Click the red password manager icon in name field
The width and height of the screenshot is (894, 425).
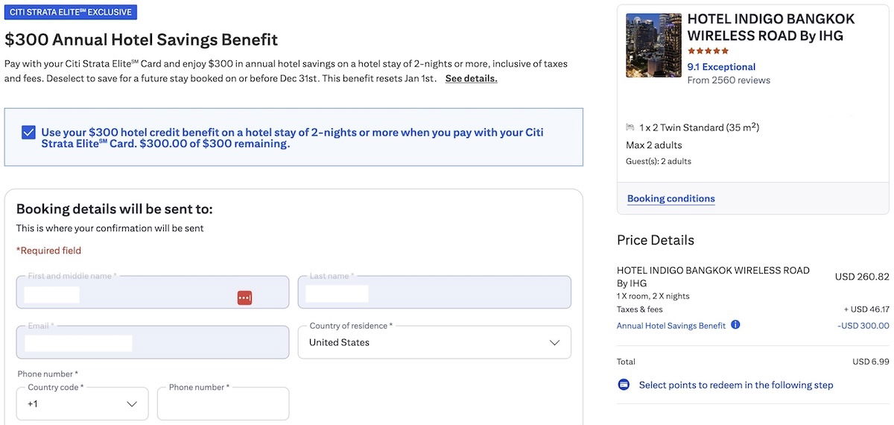[x=244, y=297]
